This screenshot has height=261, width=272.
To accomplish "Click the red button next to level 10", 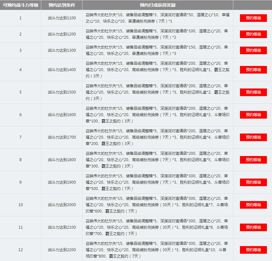I will (x=253, y=205).
